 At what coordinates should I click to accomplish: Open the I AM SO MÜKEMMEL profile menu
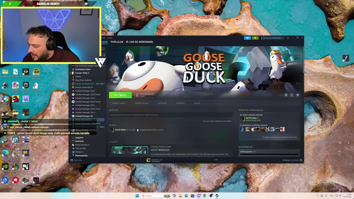click(x=140, y=42)
